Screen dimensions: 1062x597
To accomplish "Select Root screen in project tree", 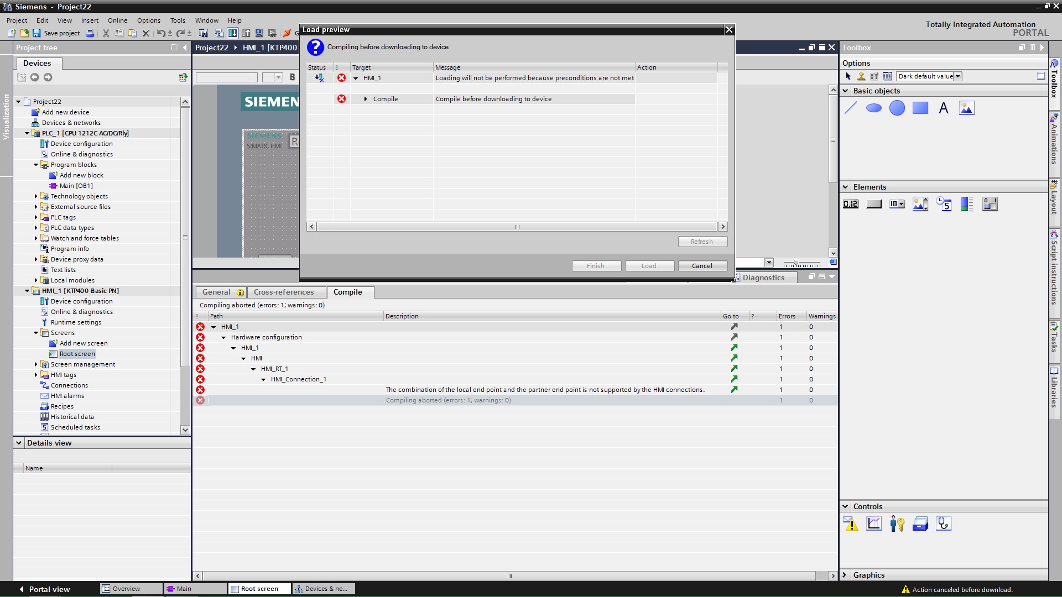I will point(77,354).
